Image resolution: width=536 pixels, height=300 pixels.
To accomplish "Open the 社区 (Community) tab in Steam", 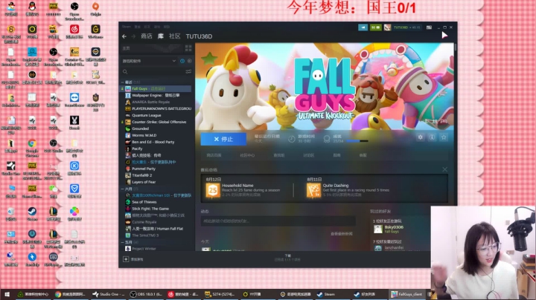I will click(x=174, y=36).
